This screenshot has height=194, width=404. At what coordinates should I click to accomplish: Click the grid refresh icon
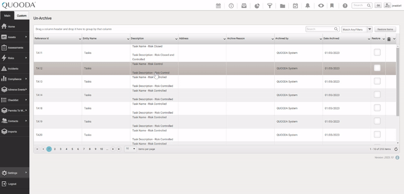[396, 149]
